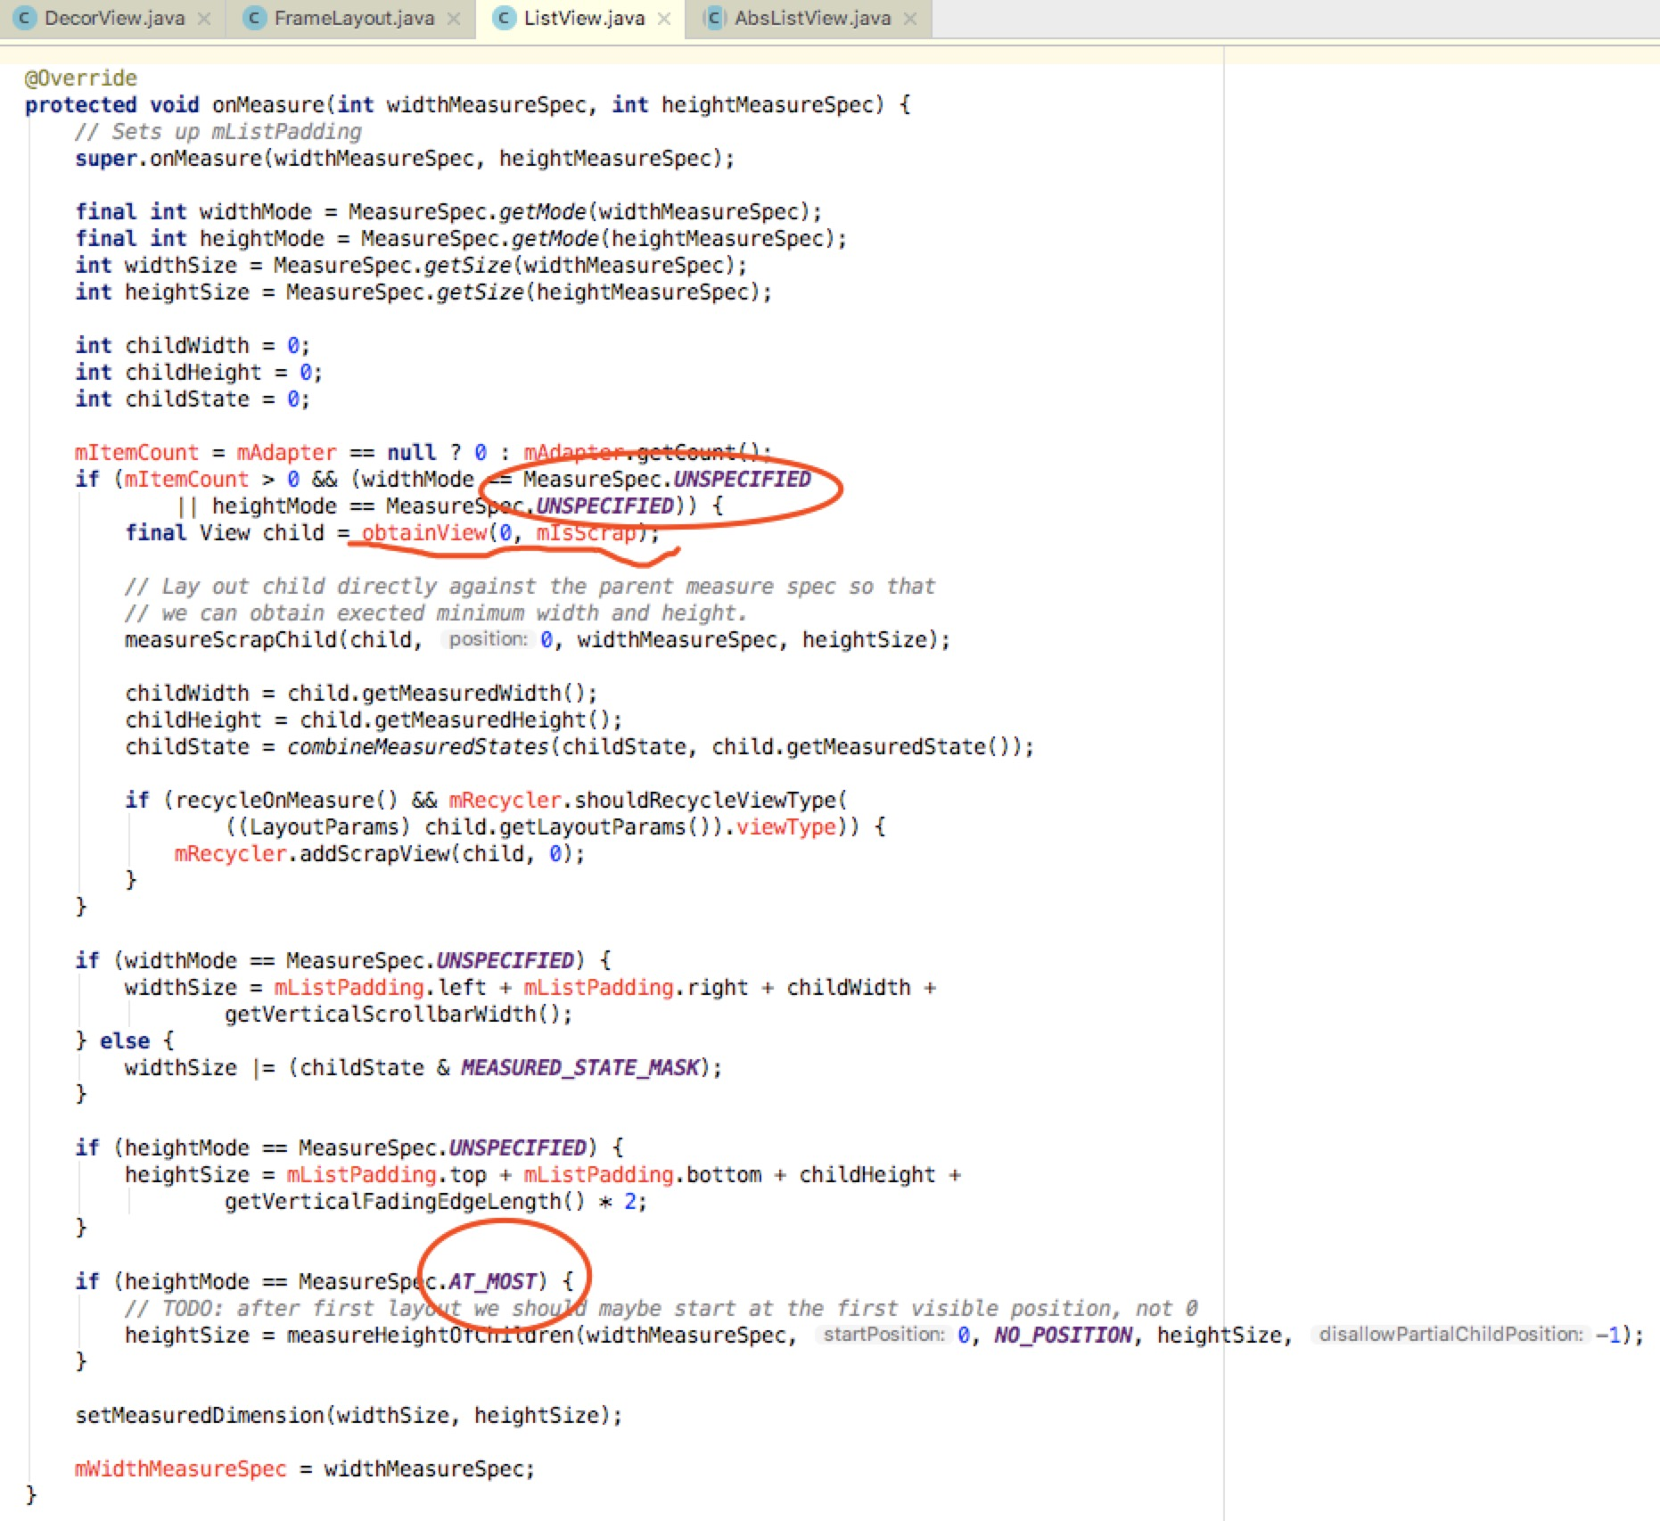Click the MEASURED_STATE_MASK constant
Viewport: 1660px width, 1521px height.
click(x=579, y=1068)
